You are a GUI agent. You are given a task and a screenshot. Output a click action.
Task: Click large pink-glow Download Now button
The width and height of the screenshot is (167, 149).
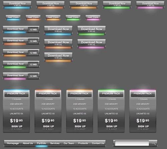tap(92, 44)
